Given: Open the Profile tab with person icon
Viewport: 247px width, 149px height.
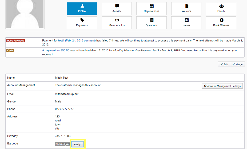Looking at the screenshot, I should coord(82,9).
